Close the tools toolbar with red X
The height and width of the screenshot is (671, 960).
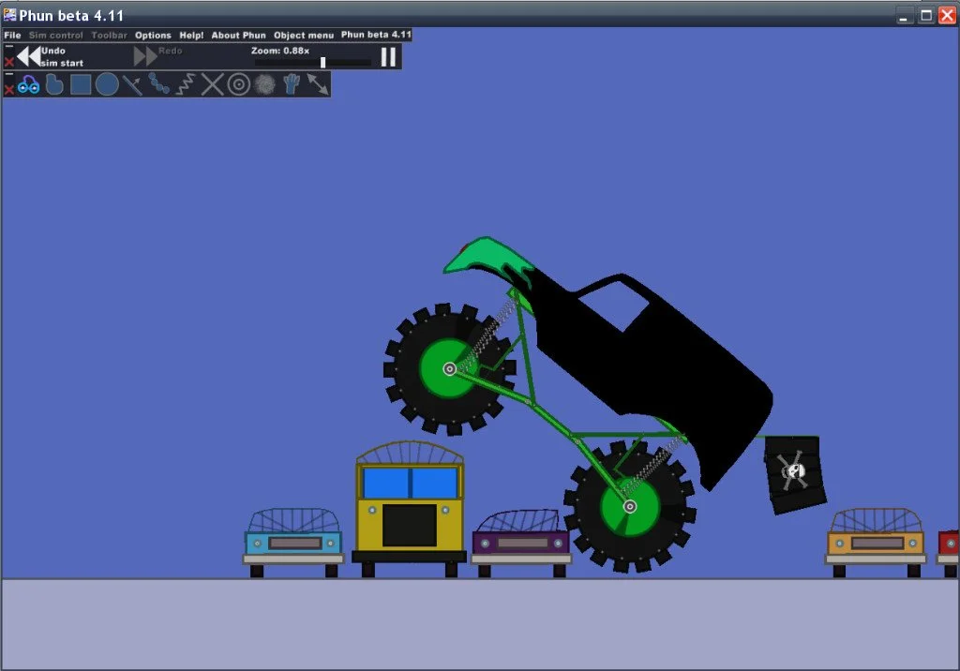pos(9,90)
